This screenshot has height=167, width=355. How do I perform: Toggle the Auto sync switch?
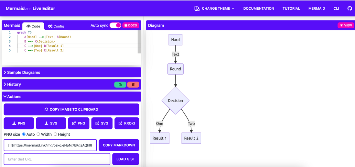click(x=115, y=25)
